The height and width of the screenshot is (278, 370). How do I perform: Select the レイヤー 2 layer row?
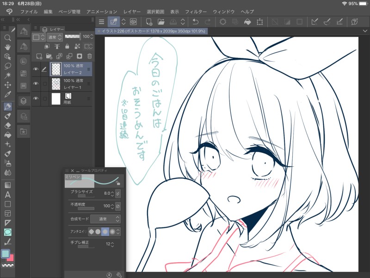(x=62, y=69)
